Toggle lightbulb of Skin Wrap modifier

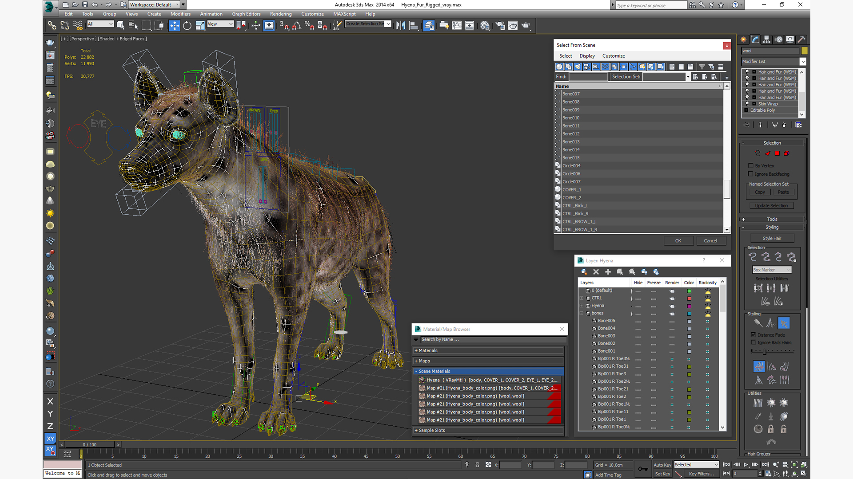pyautogui.click(x=747, y=104)
